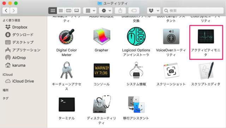The width and height of the screenshot is (226, 128).
Task: Click the Grapher label text
Action: [x=101, y=50]
